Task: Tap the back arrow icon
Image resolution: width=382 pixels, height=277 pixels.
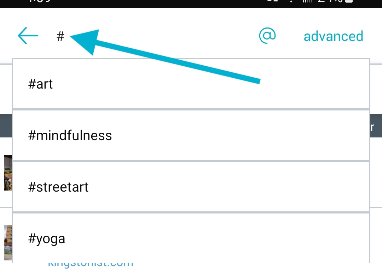Action: tap(28, 36)
